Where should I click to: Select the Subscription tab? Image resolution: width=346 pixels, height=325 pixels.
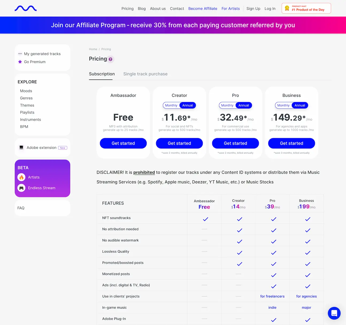102,74
